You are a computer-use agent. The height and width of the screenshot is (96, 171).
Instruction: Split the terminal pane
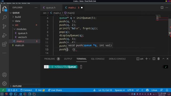[154, 59]
